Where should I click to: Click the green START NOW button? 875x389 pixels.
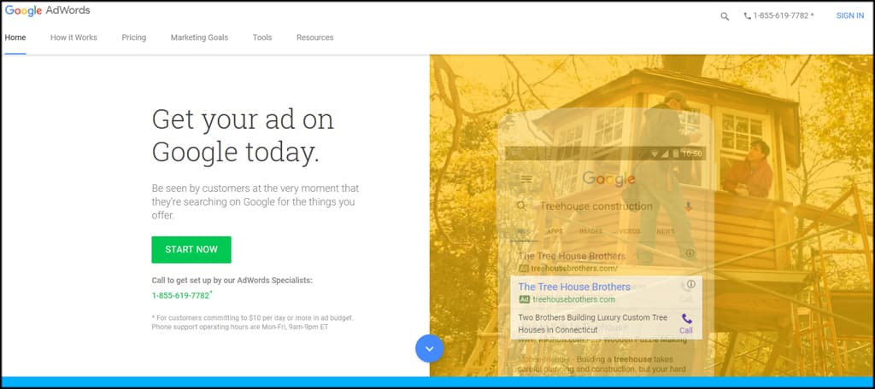(191, 250)
